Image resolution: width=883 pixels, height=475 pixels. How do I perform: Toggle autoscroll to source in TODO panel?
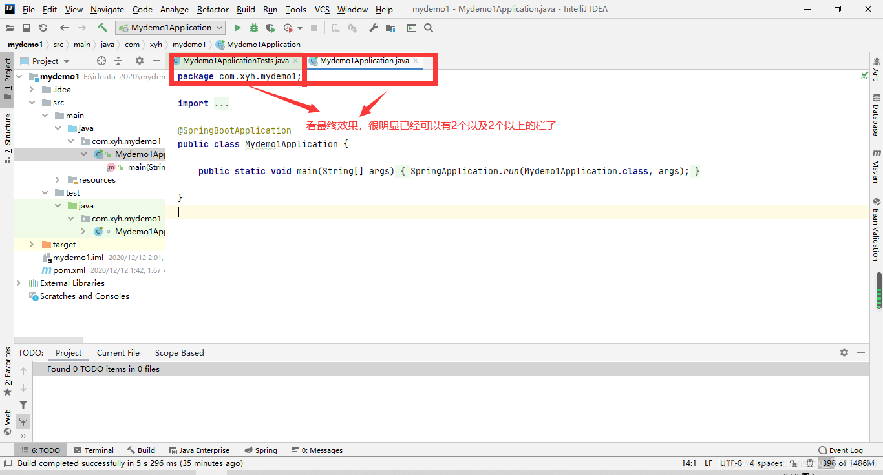[23, 421]
